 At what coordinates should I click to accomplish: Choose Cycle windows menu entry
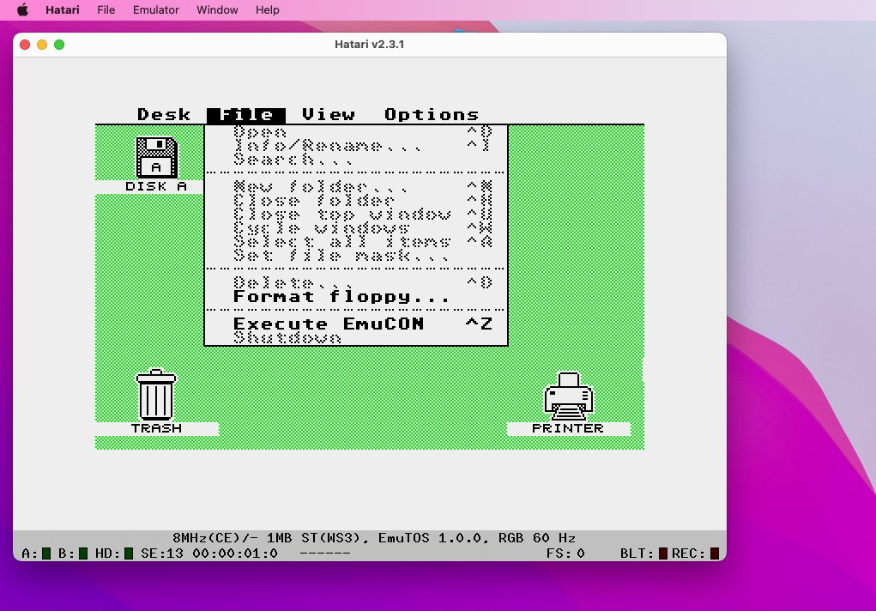click(356, 228)
